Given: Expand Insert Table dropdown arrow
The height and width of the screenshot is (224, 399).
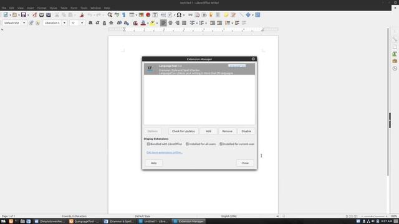Looking at the screenshot, I should (x=136, y=15).
